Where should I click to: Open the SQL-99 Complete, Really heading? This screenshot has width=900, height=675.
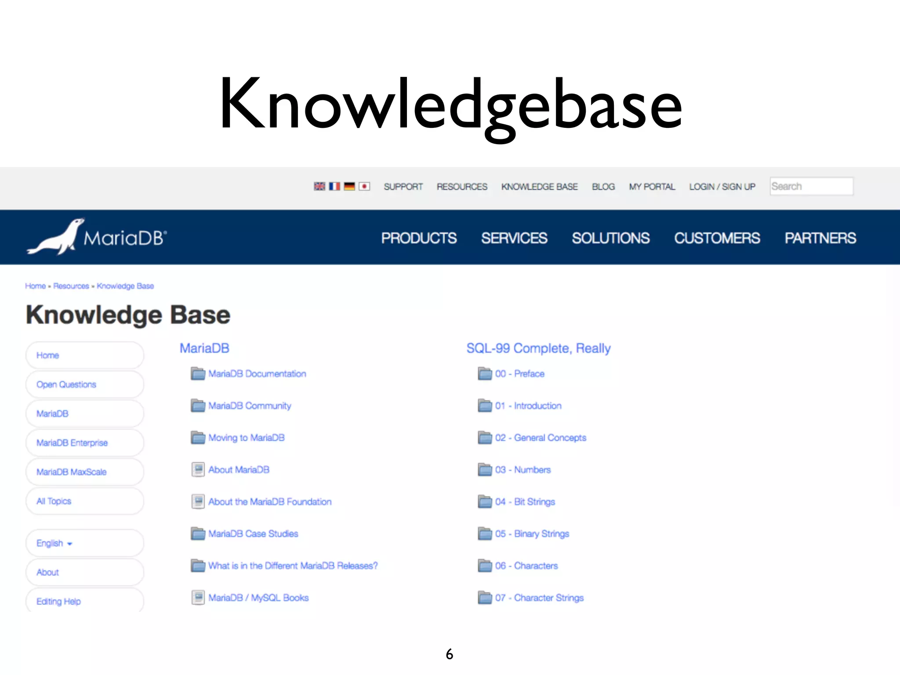tap(538, 348)
